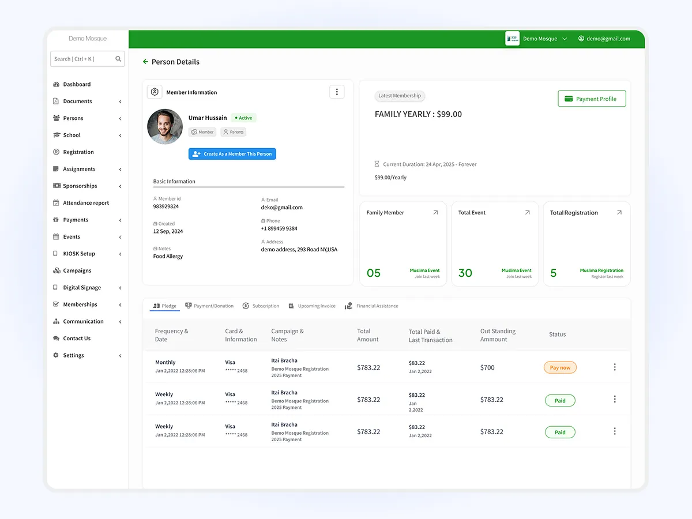Click inside the search input field
Screen dimensions: 692x519
click(x=81, y=59)
